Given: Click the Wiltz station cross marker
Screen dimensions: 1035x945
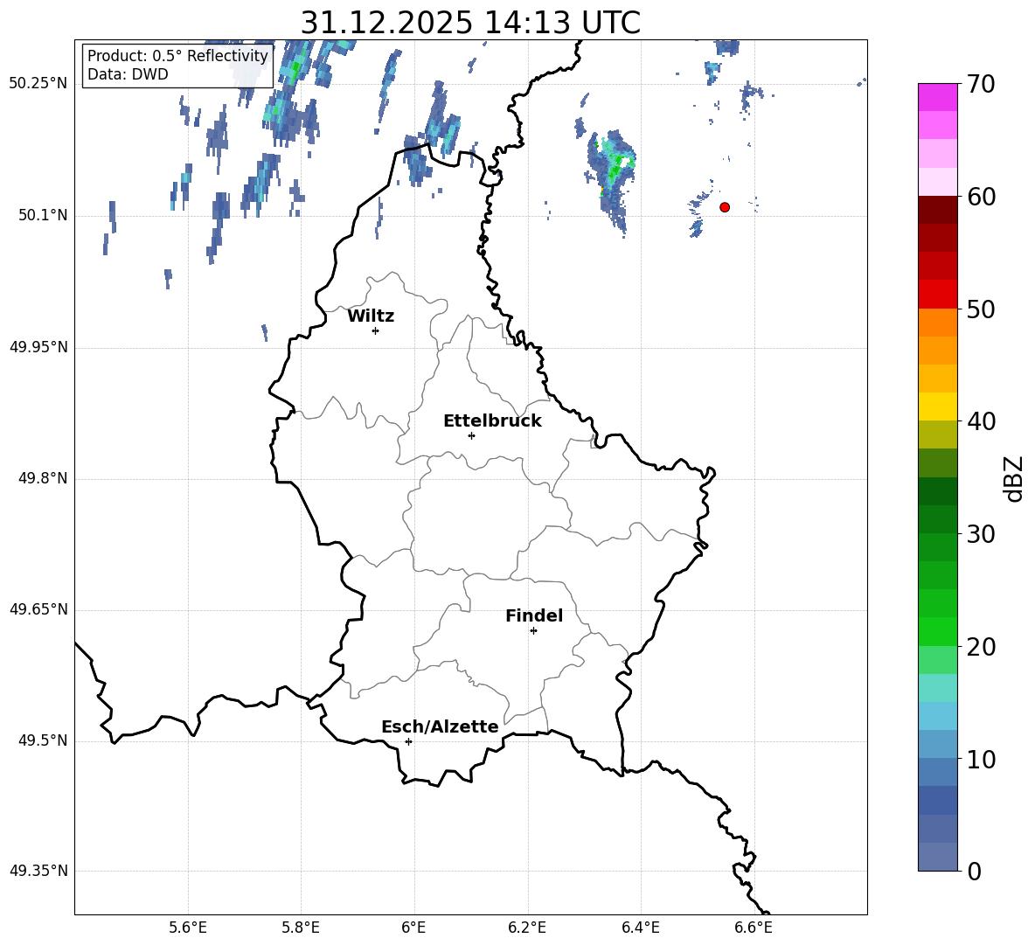Looking at the screenshot, I should click(375, 330).
